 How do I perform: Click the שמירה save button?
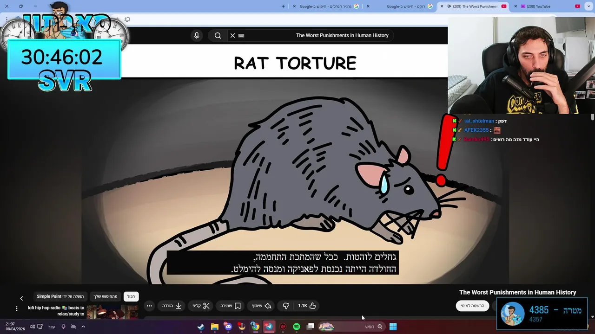(x=231, y=306)
